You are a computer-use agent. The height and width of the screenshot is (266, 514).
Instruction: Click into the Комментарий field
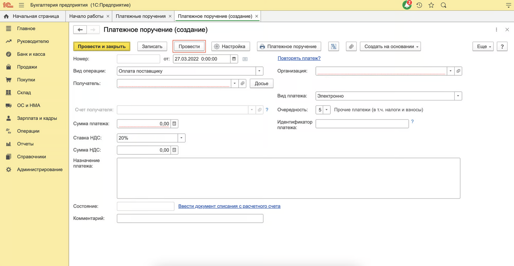[190, 218]
